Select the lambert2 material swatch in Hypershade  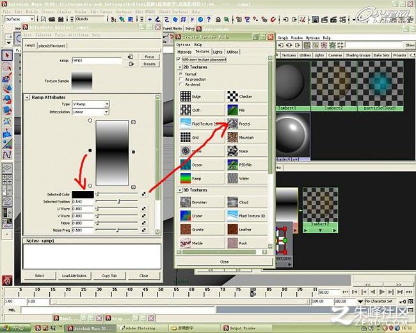tap(333, 86)
